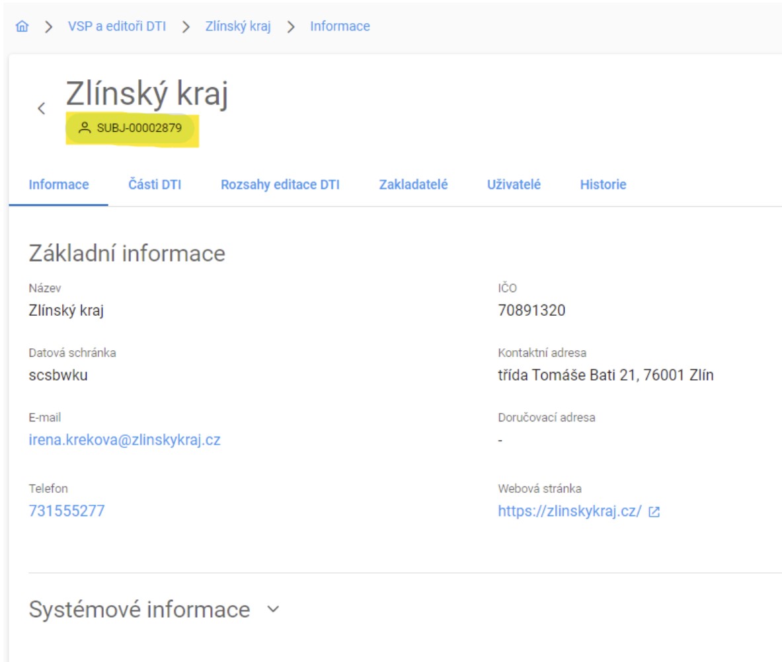Open the Části DTI tab
The image size is (782, 662).
coord(155,185)
